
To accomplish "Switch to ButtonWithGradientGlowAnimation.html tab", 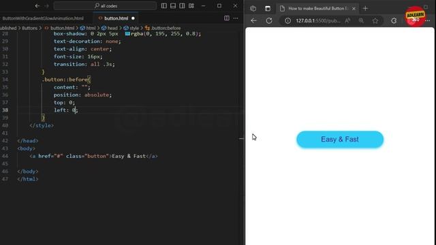I will 43,18.
